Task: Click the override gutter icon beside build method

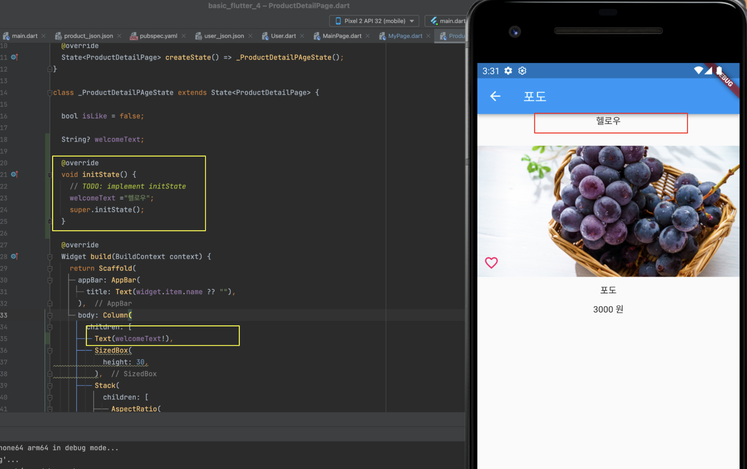Action: [x=15, y=256]
